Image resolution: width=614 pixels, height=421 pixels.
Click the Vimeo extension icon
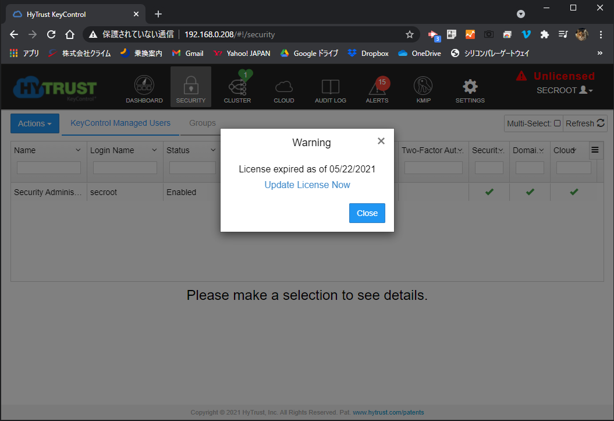coord(526,34)
